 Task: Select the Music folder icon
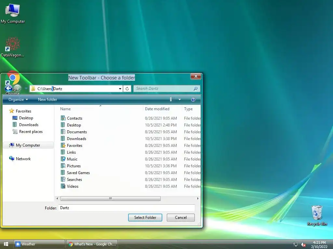[63, 159]
